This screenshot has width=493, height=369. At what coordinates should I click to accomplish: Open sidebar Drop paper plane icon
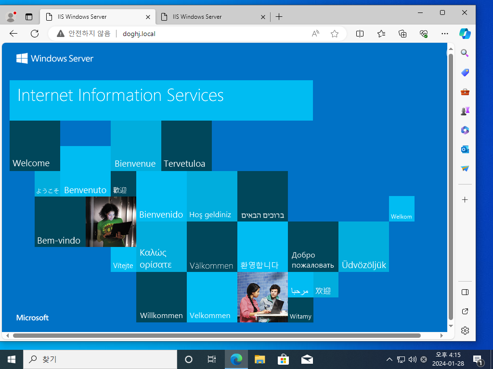coord(465,169)
